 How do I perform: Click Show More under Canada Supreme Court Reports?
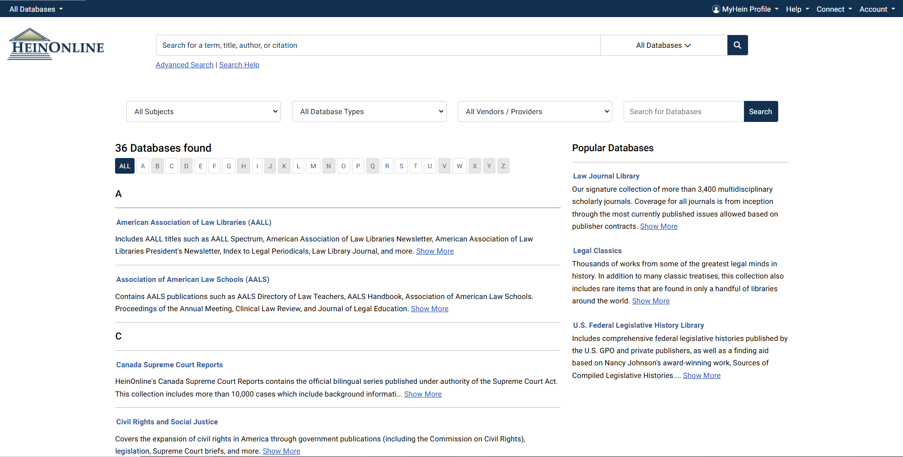[423, 394]
